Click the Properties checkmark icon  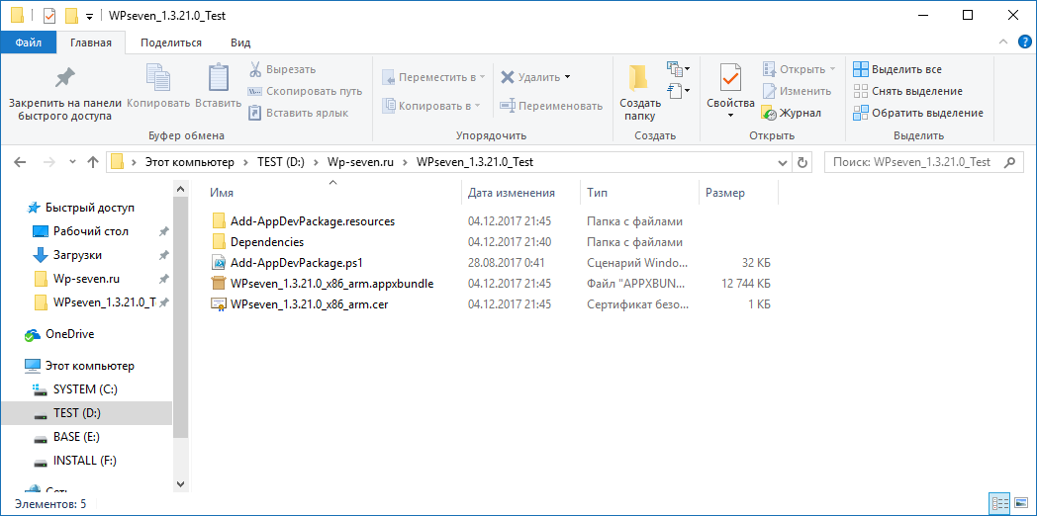pyautogui.click(x=730, y=78)
